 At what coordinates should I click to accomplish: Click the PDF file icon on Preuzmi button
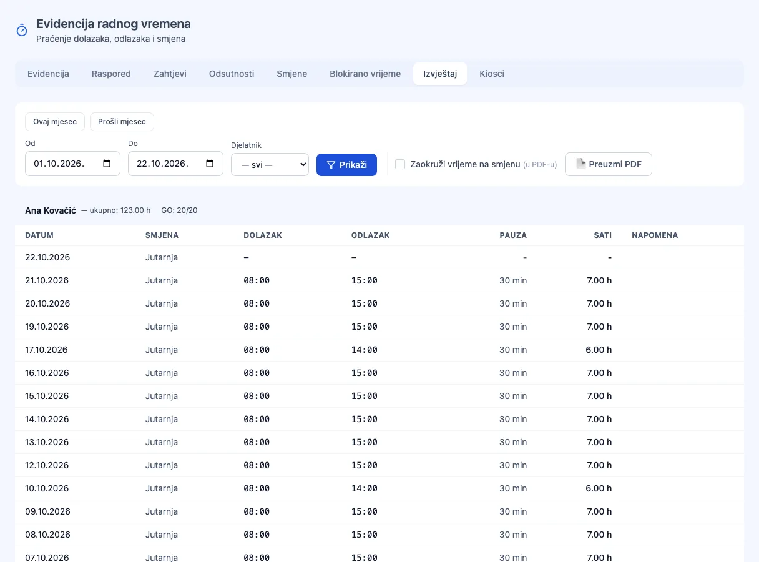(x=581, y=164)
